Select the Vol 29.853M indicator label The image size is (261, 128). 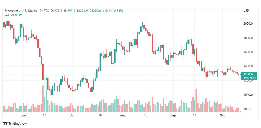(13, 15)
